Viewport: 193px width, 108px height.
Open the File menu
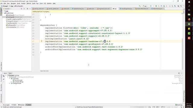pyautogui.click(x=2, y=3)
